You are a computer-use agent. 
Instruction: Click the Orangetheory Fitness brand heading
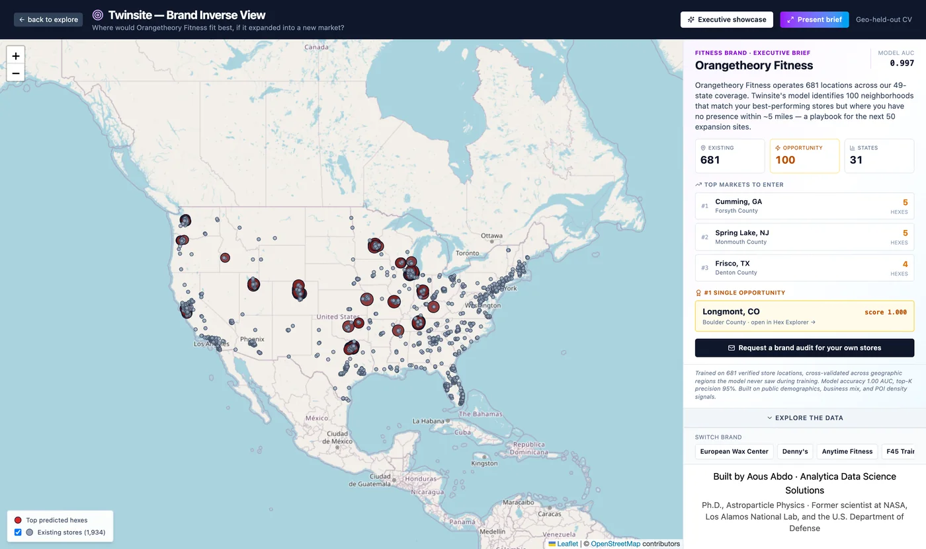click(x=754, y=65)
